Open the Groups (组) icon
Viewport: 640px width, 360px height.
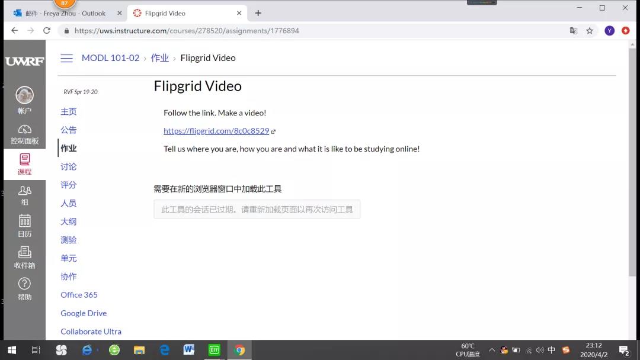pyautogui.click(x=24, y=191)
